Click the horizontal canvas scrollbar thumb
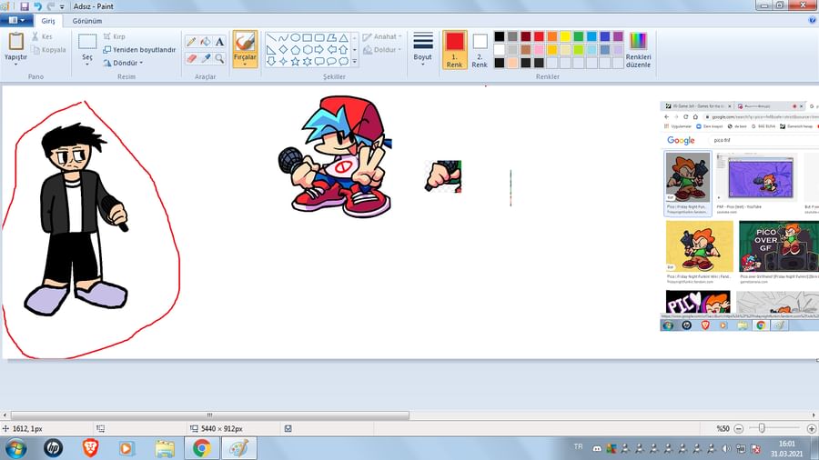This screenshot has height=460, width=819. click(x=210, y=415)
